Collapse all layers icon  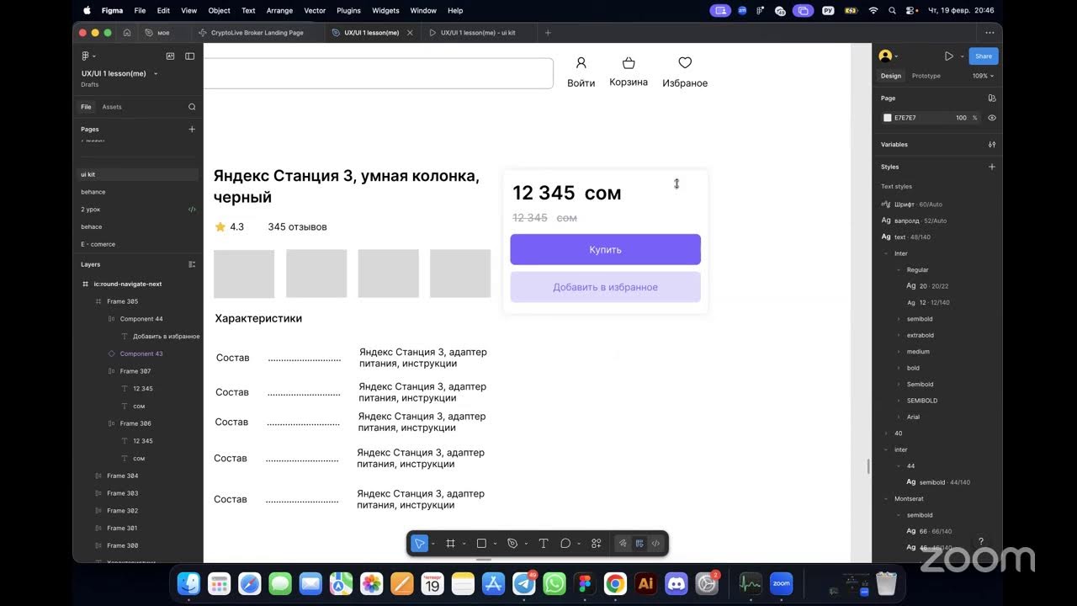pos(192,264)
